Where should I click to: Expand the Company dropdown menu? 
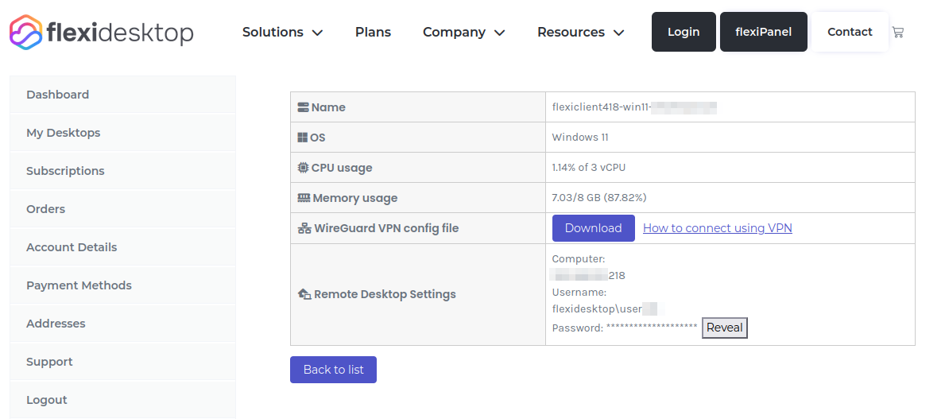point(464,33)
